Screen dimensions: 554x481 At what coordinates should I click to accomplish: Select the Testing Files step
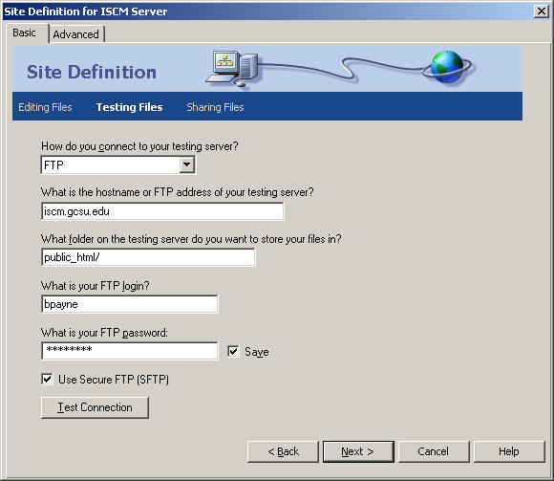click(129, 107)
